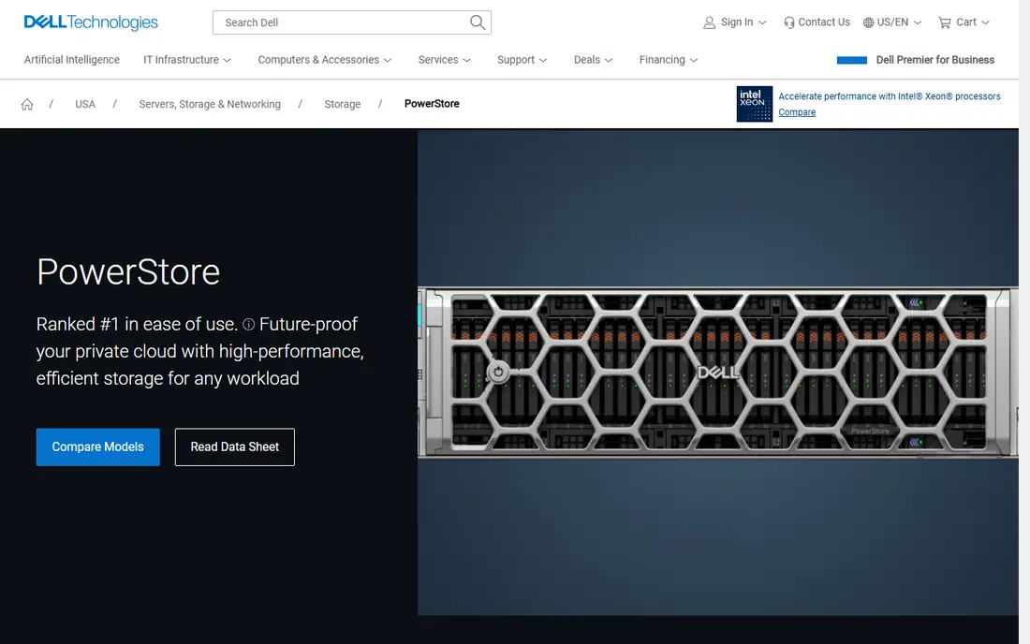Click the Dell Premier blue bar icon
Screen dimensions: 1030x644
point(852,60)
